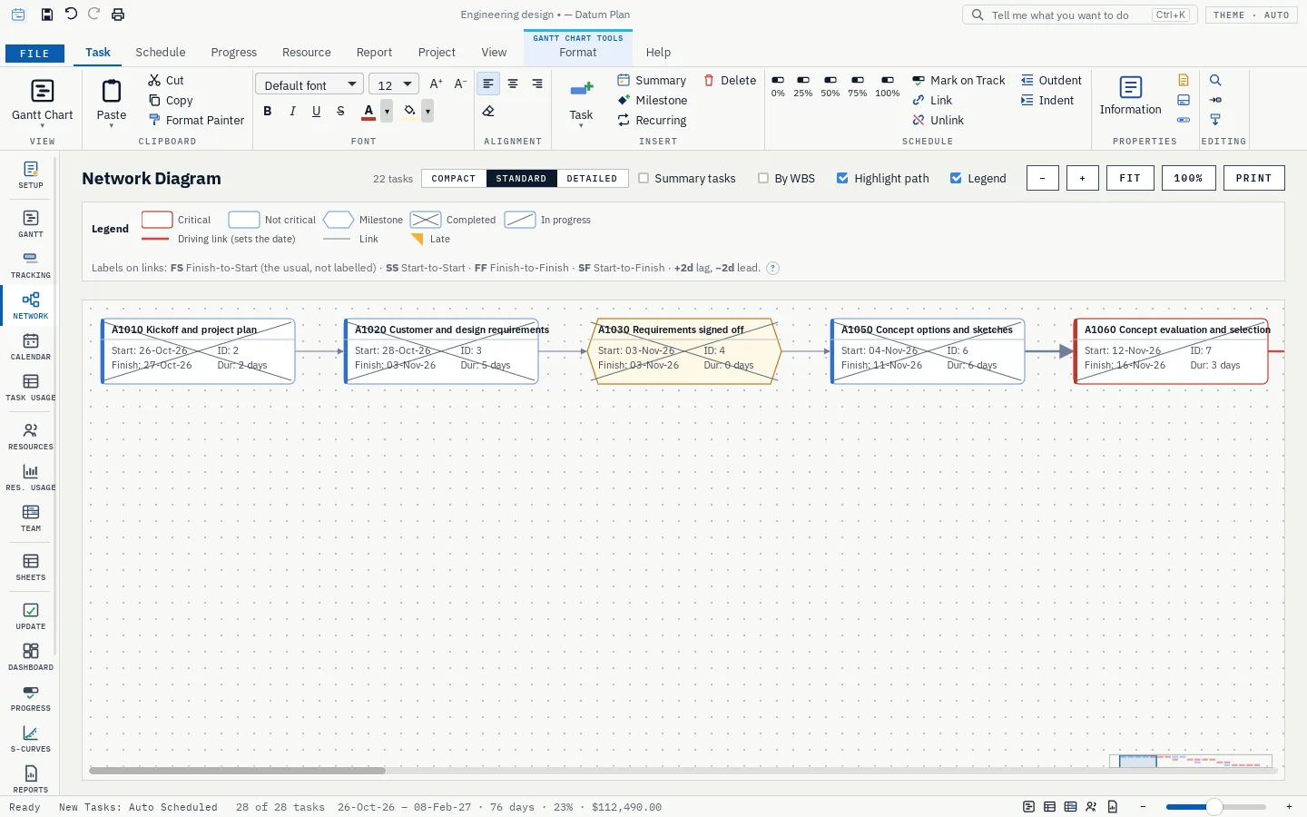
Task: Open the FILE menu
Action: point(34,54)
